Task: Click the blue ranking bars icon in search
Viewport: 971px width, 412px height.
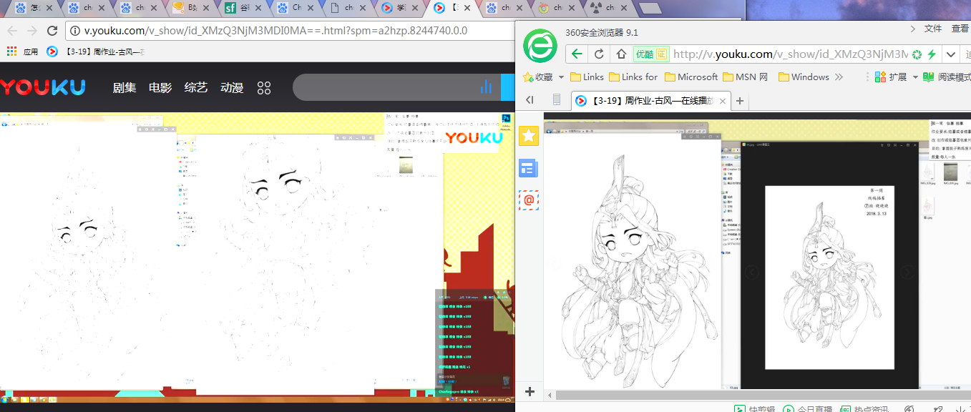Action: 487,87
